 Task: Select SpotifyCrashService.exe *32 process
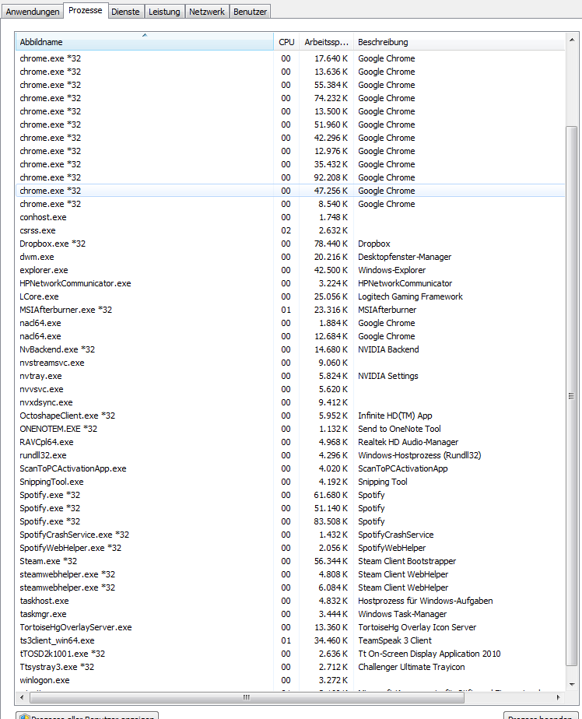pos(290,535)
